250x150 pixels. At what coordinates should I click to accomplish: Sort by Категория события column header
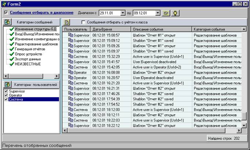[217, 29]
